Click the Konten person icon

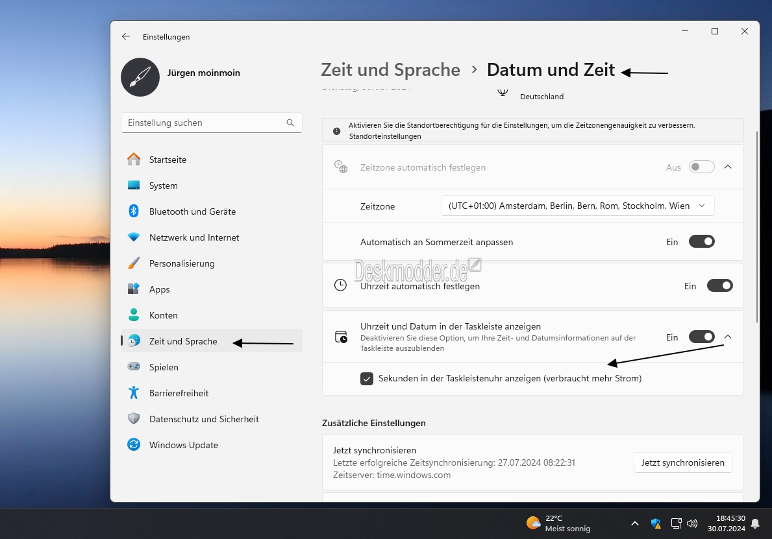[x=133, y=315]
